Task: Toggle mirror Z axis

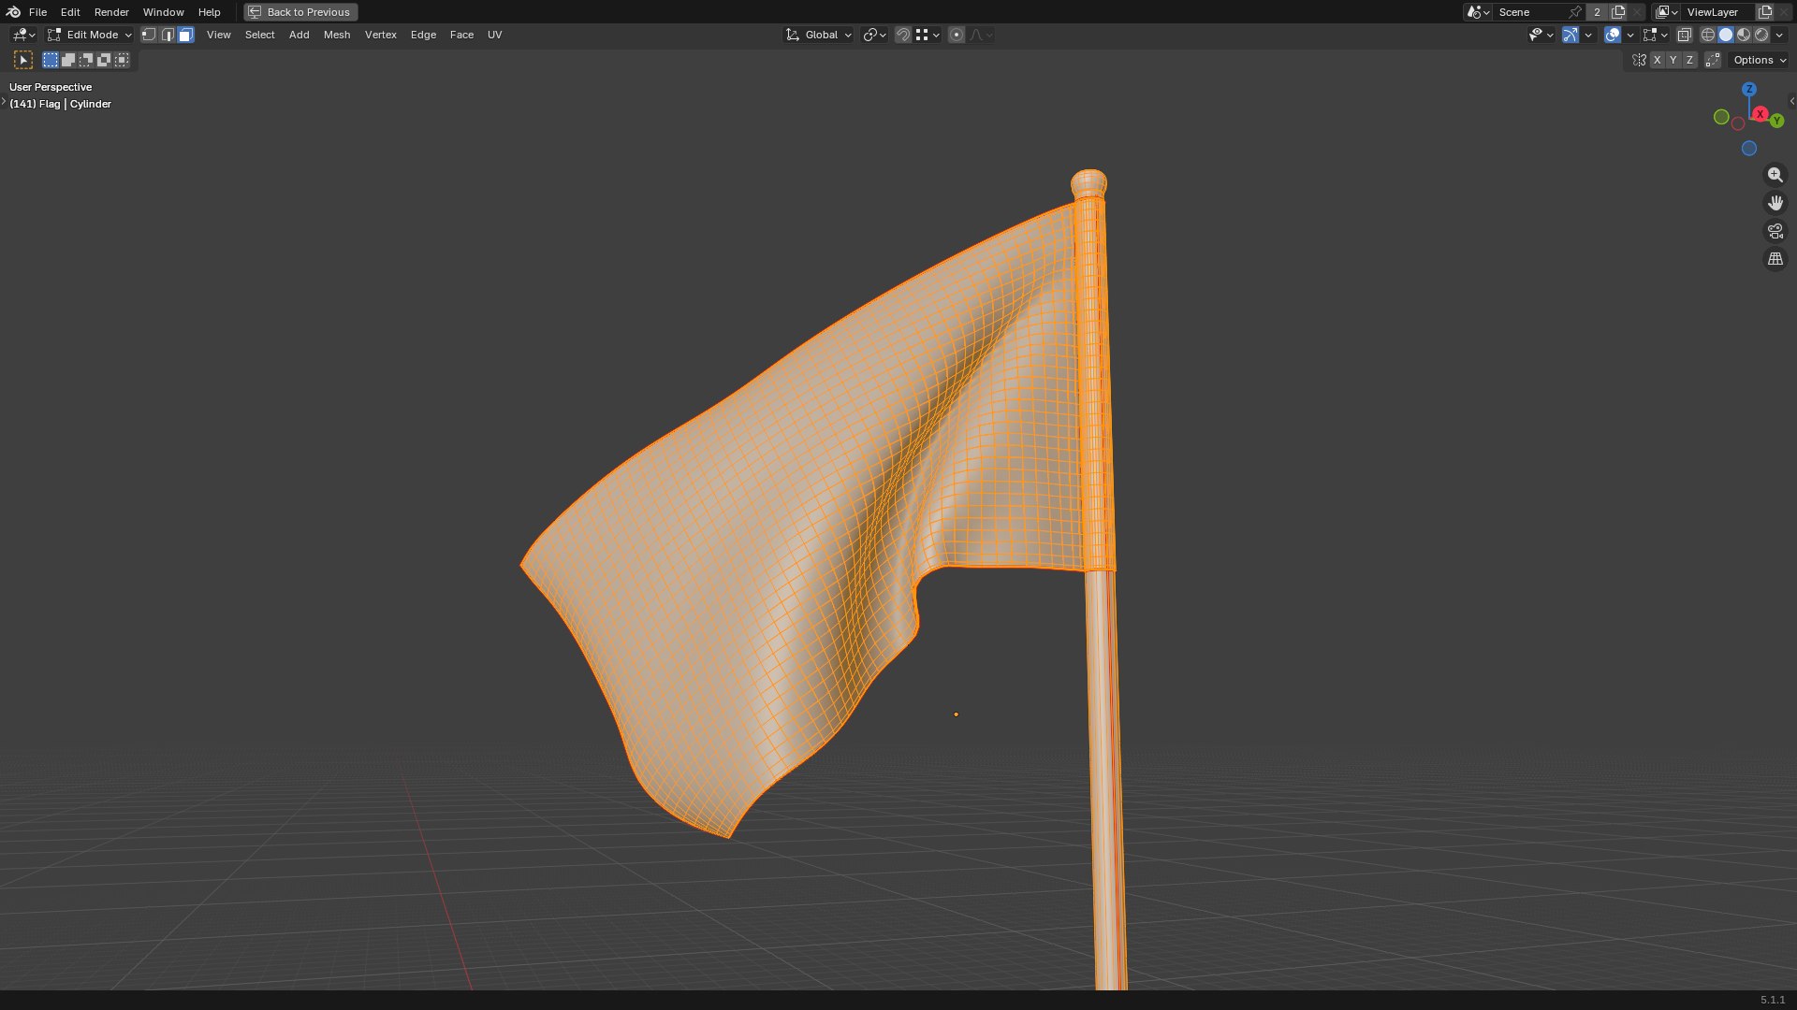Action: tap(1689, 60)
